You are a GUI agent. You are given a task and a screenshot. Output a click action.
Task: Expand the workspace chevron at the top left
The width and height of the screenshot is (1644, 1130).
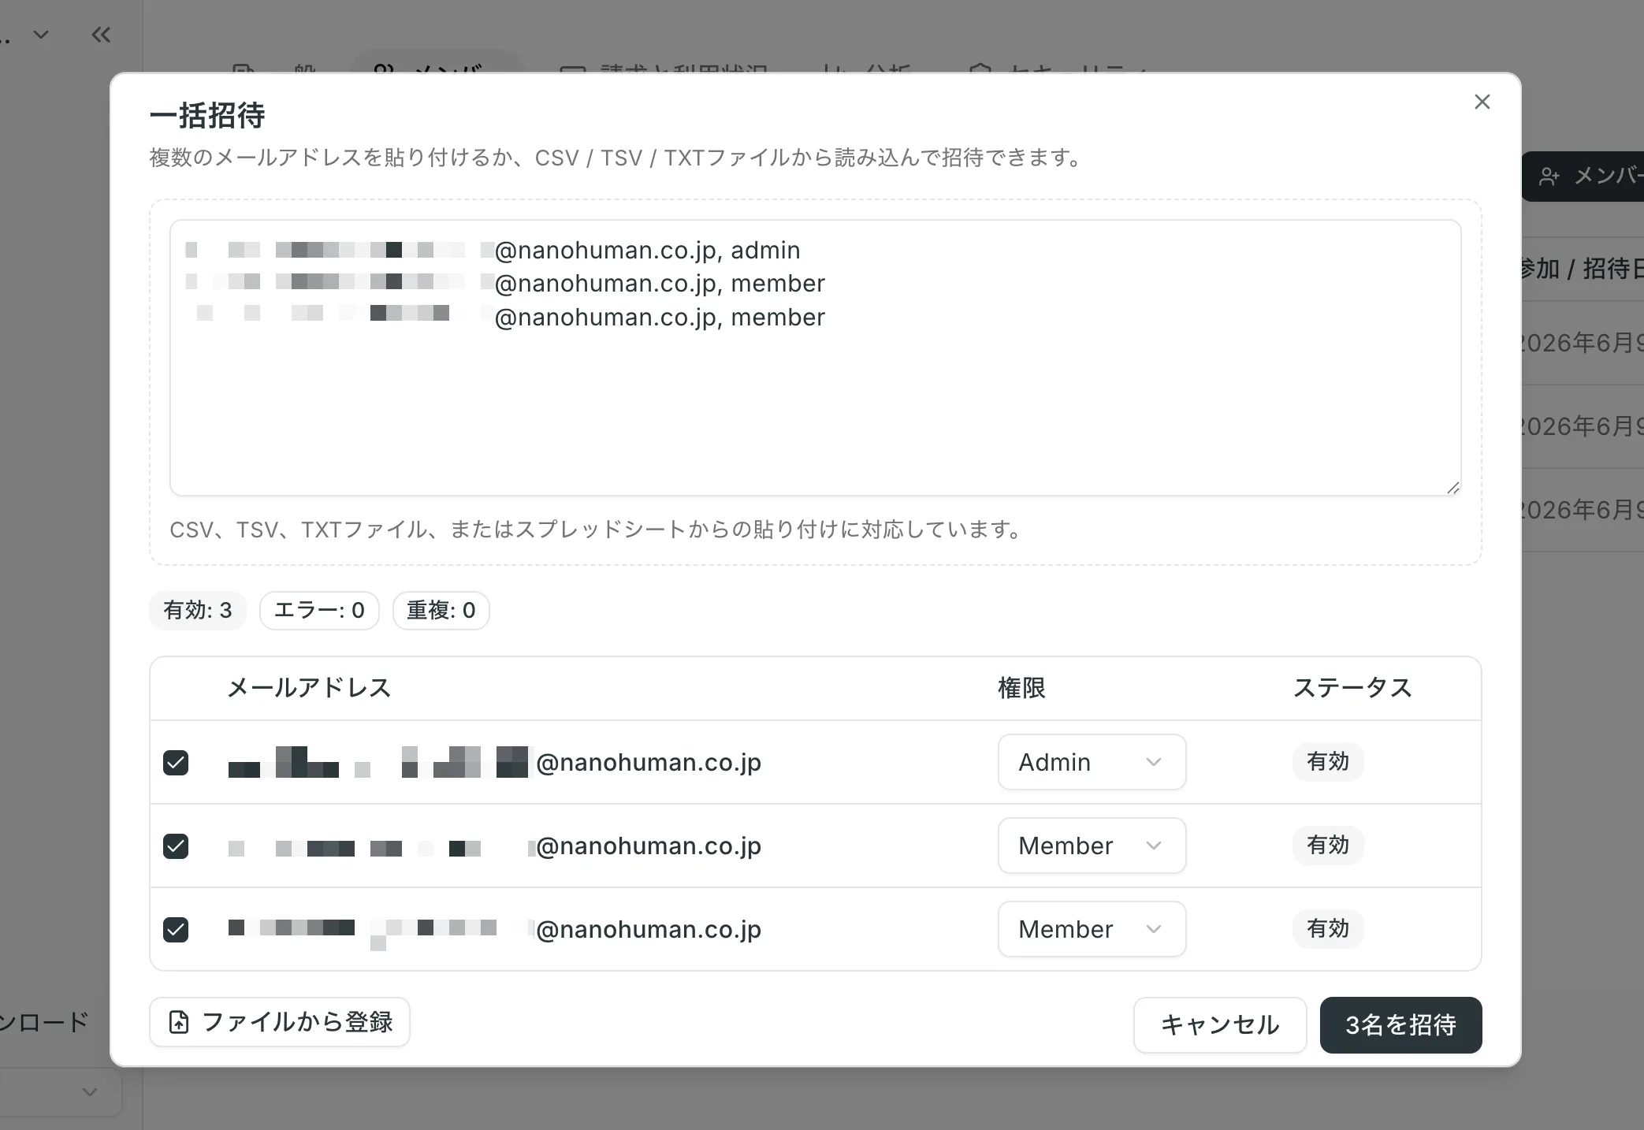(41, 35)
